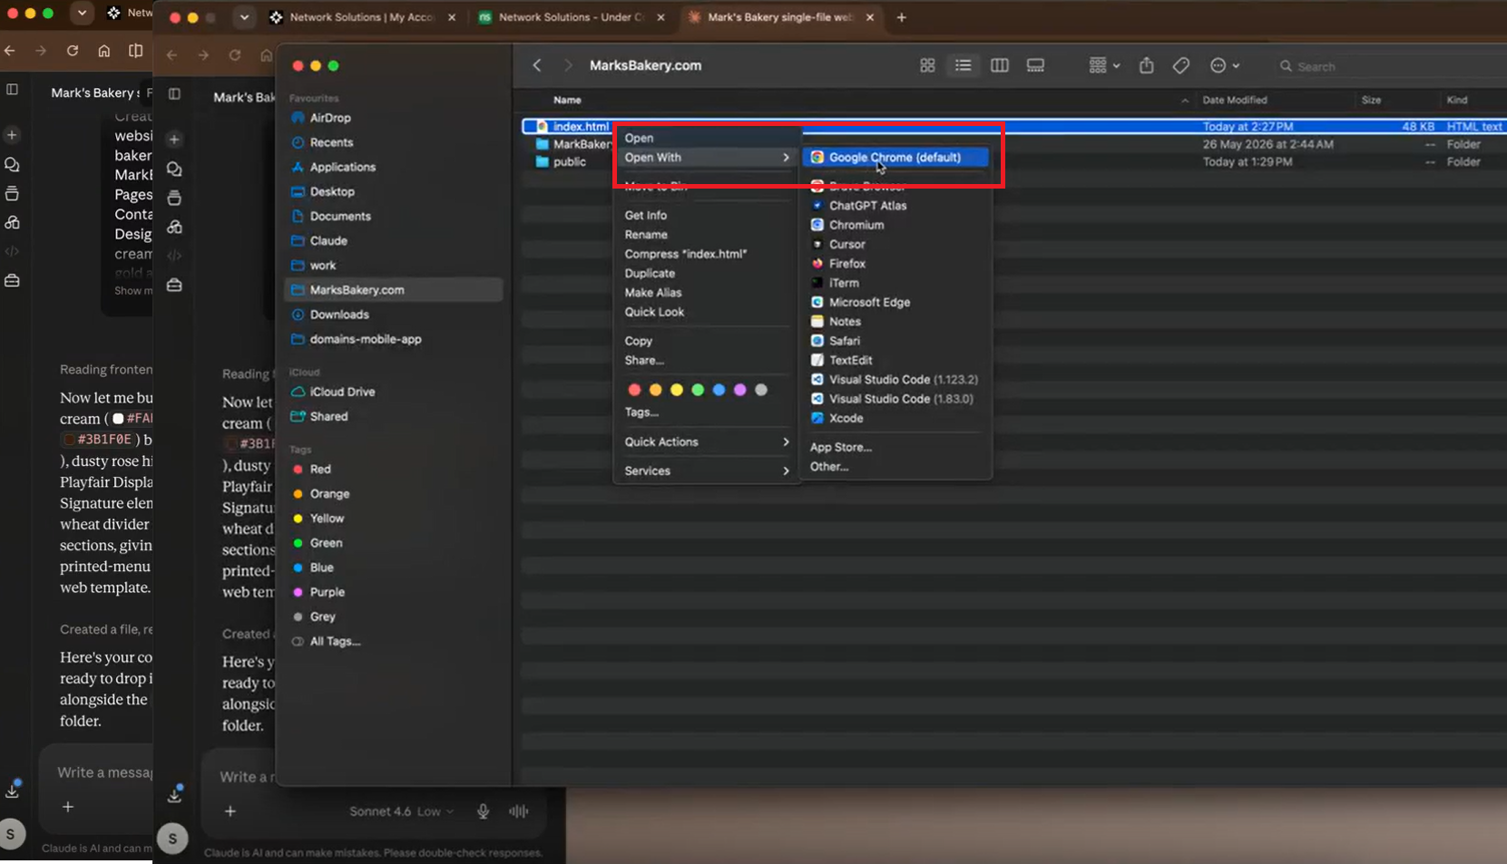Open index.html with Microsoft Edge
Screen dimensions: 1507x864
coord(869,302)
